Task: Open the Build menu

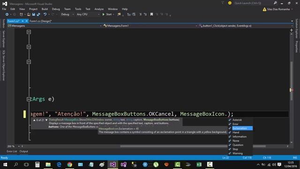Action: tap(45, 9)
